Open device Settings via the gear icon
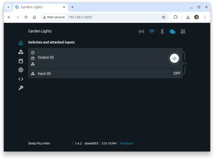The height and width of the screenshot is (159, 214). point(21,70)
